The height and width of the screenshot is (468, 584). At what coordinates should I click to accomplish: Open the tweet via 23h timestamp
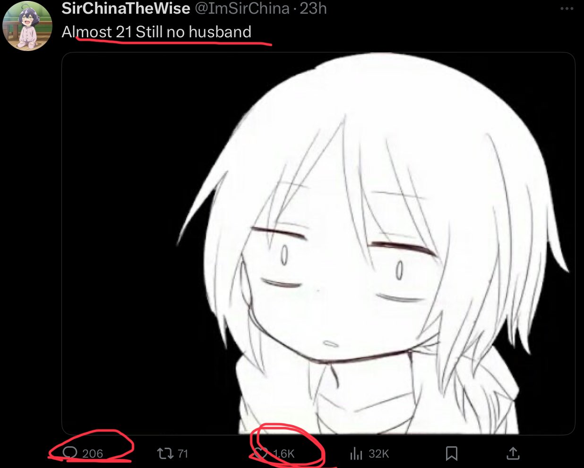pyautogui.click(x=314, y=9)
